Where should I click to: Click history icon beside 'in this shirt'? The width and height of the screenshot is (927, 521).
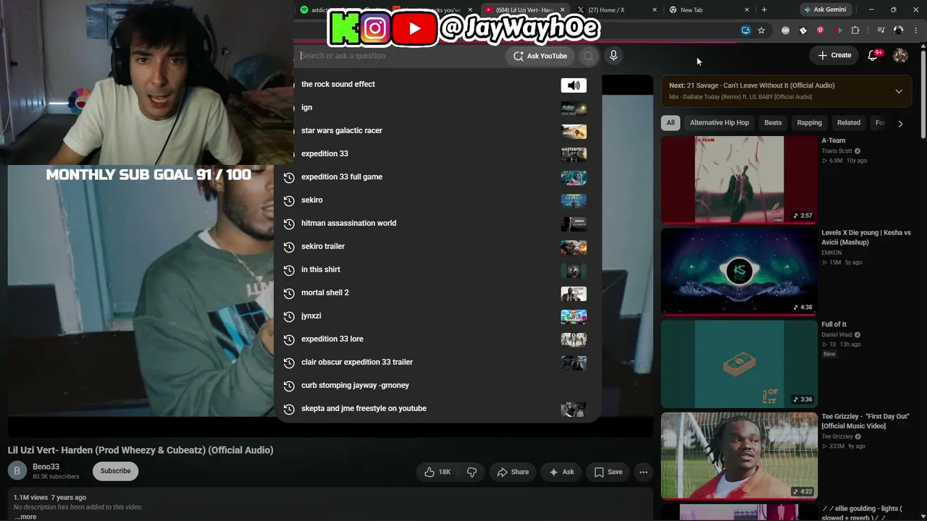(289, 270)
